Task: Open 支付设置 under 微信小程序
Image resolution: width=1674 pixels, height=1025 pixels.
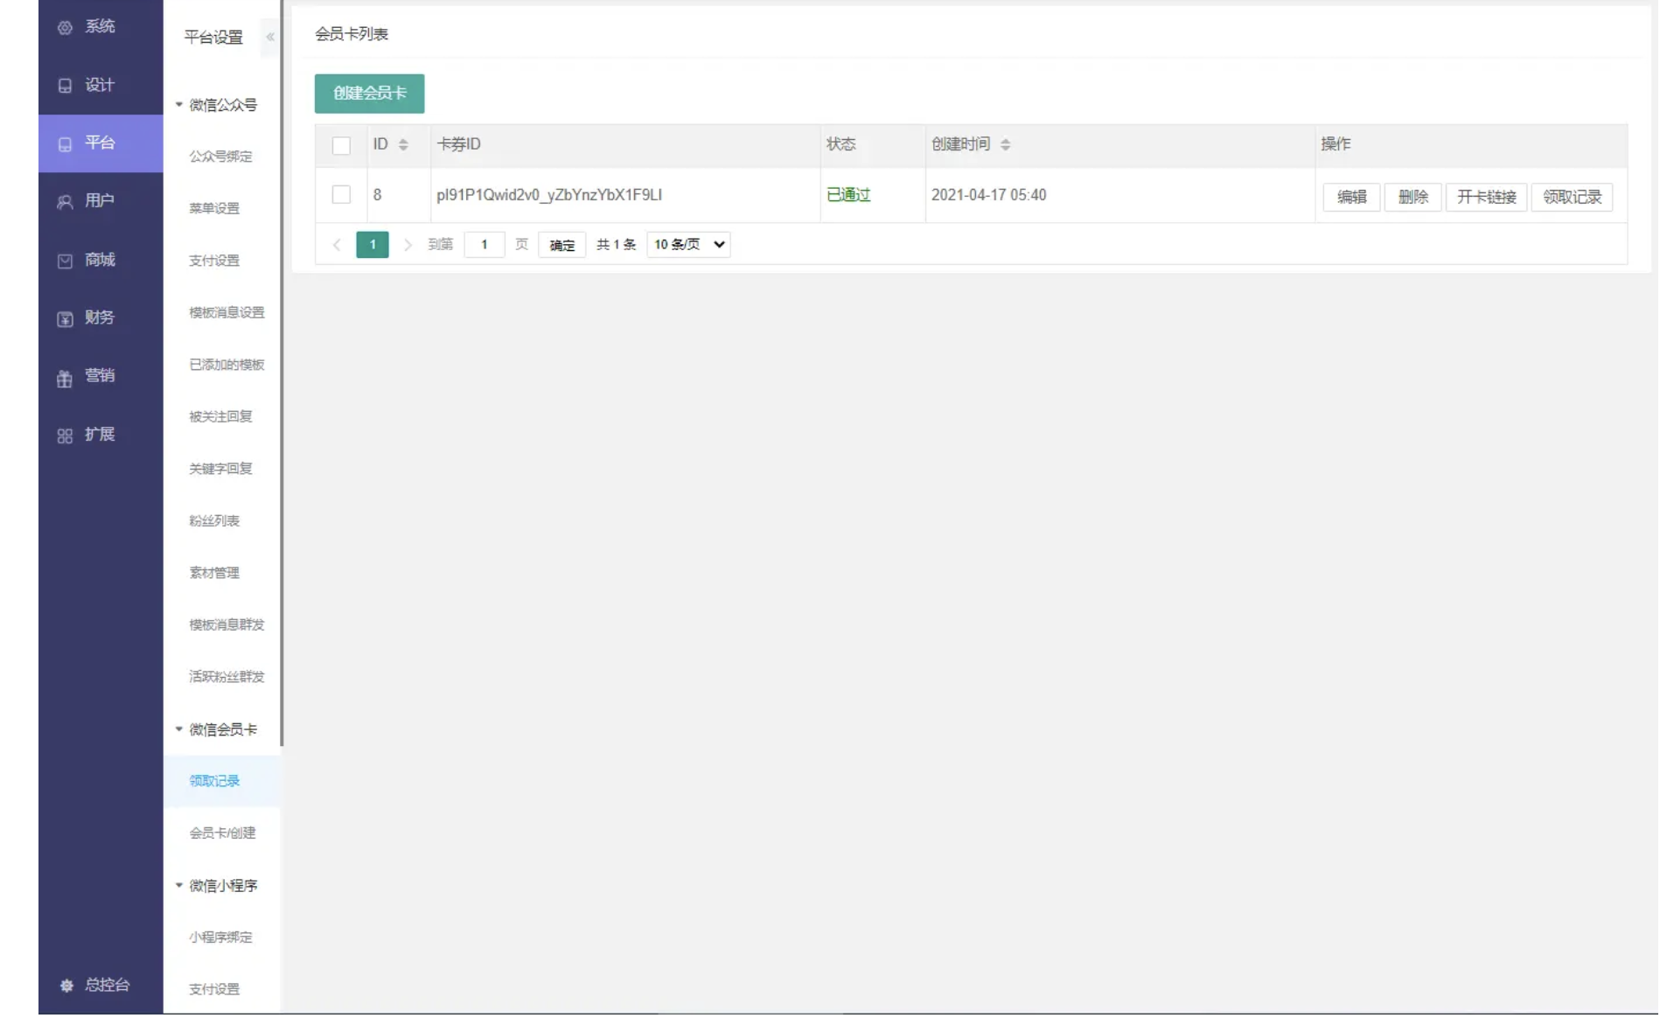Action: point(214,989)
